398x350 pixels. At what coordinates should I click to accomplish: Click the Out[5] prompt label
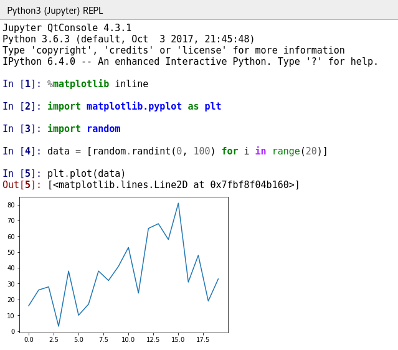22,184
